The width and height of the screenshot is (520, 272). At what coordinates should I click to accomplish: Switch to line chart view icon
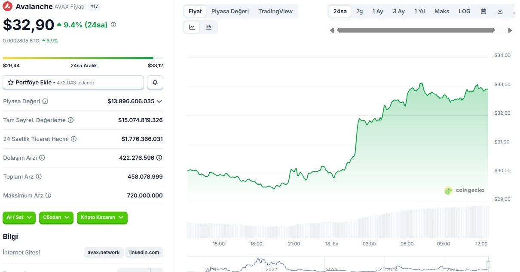192,27
